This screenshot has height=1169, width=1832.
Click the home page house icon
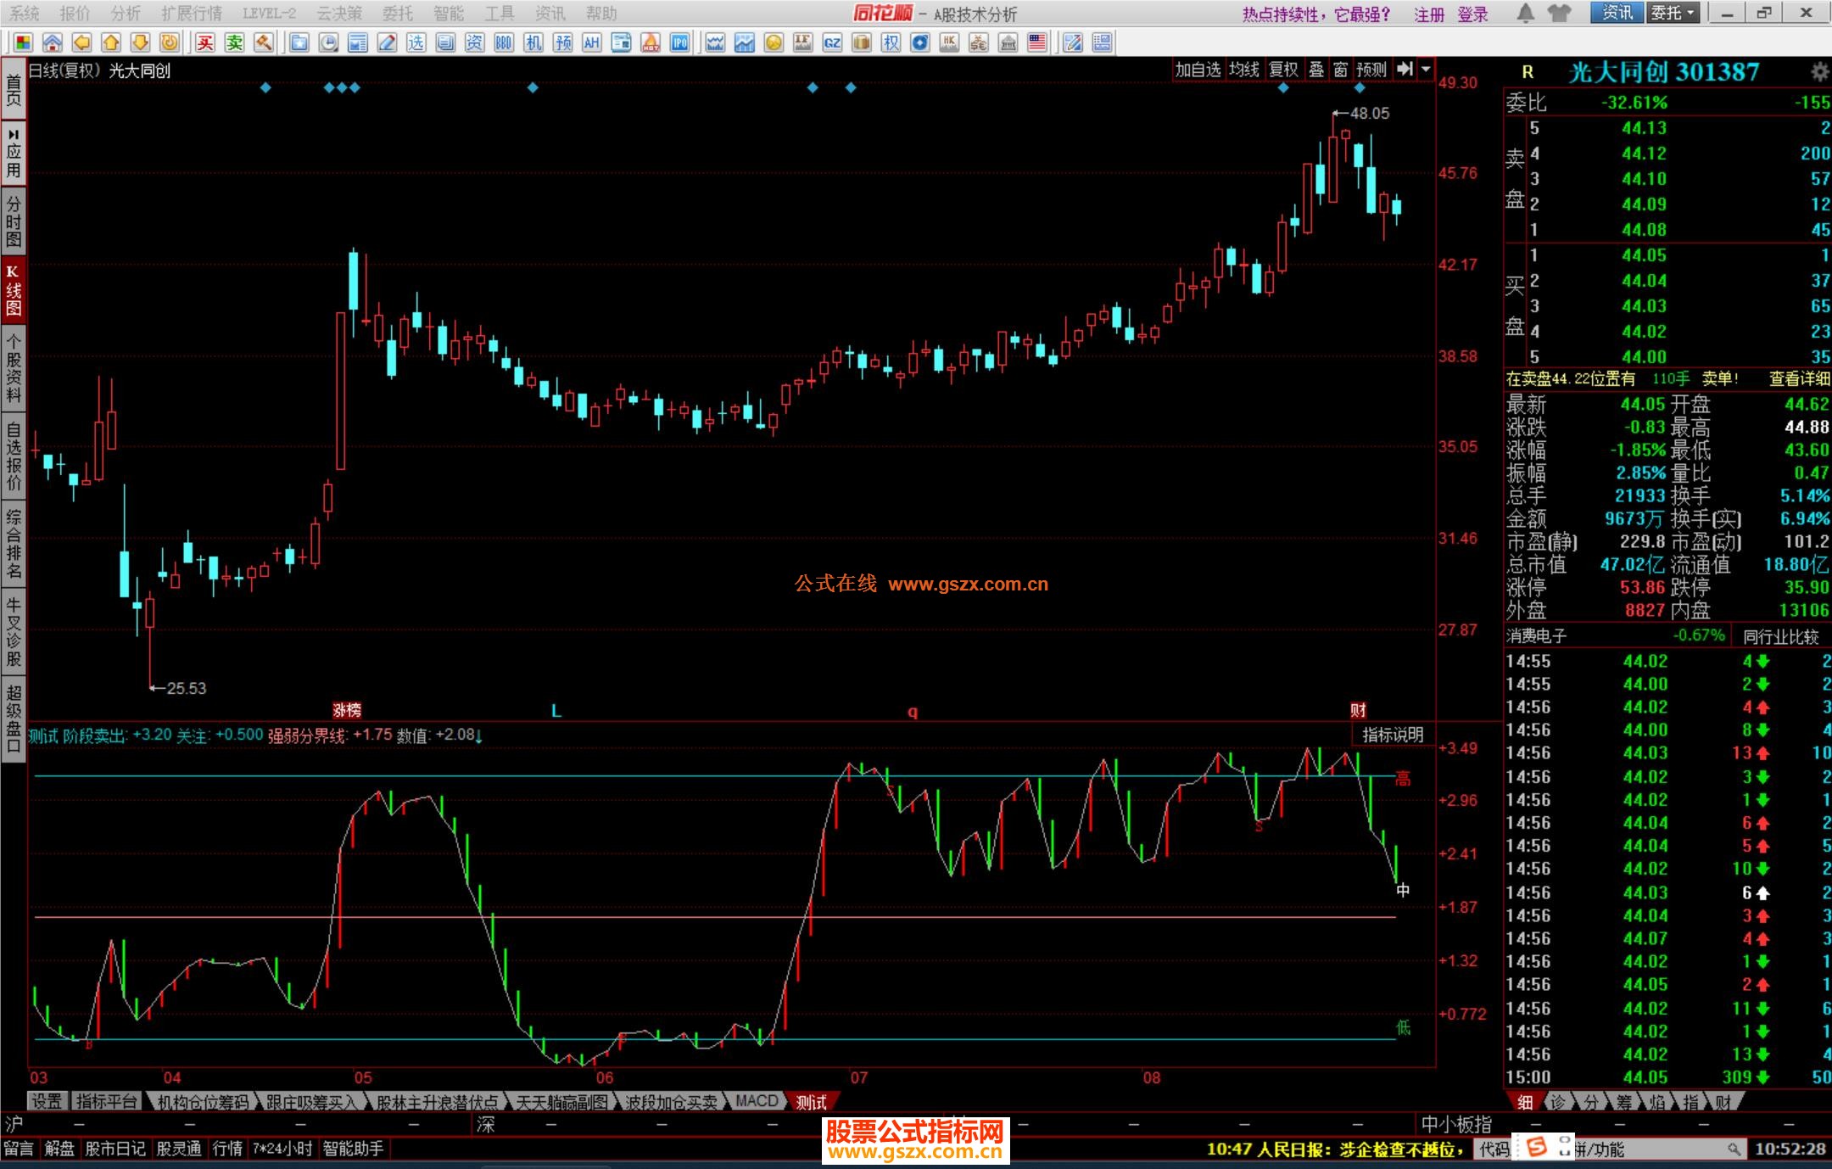[52, 42]
